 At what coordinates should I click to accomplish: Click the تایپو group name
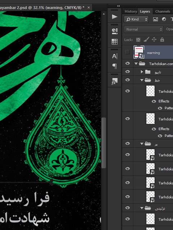coord(158,72)
